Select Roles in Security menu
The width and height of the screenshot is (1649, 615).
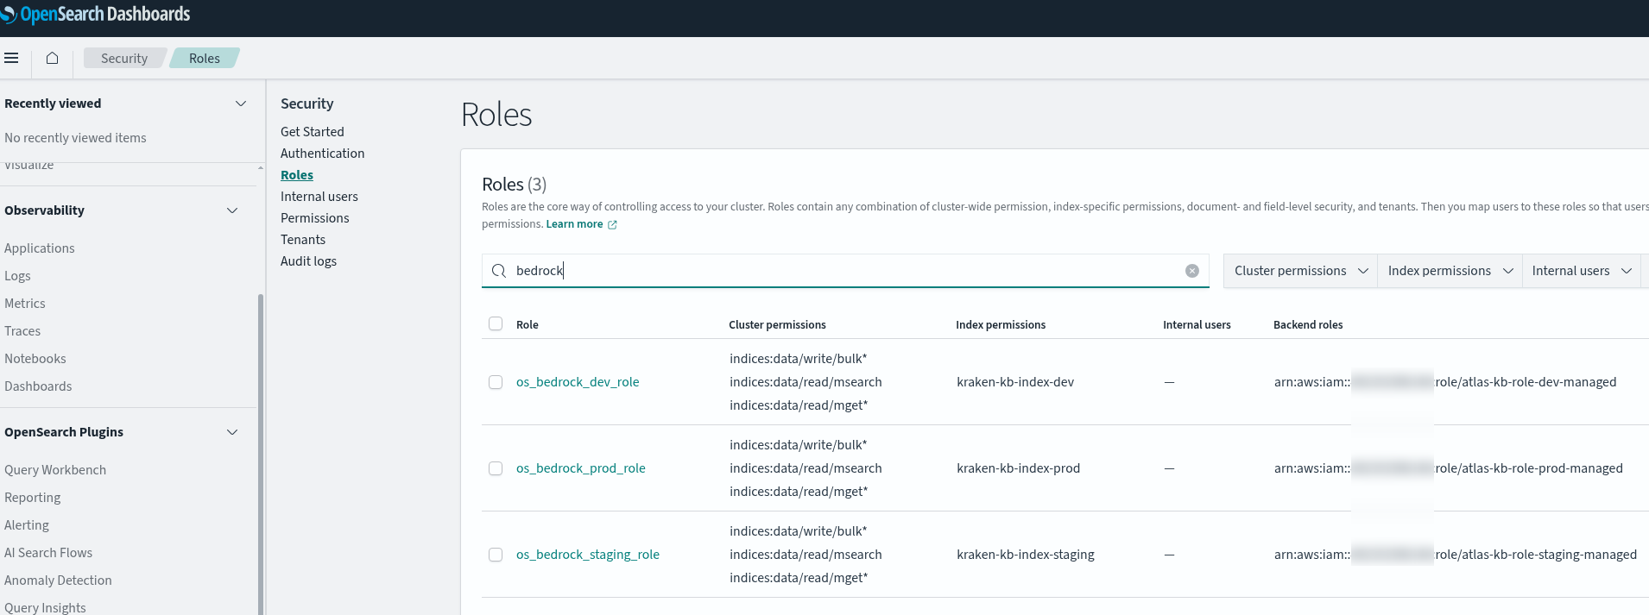(297, 175)
